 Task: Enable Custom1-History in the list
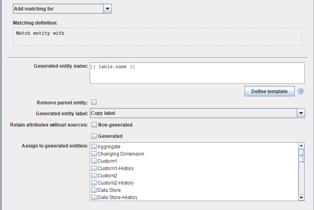(94, 168)
